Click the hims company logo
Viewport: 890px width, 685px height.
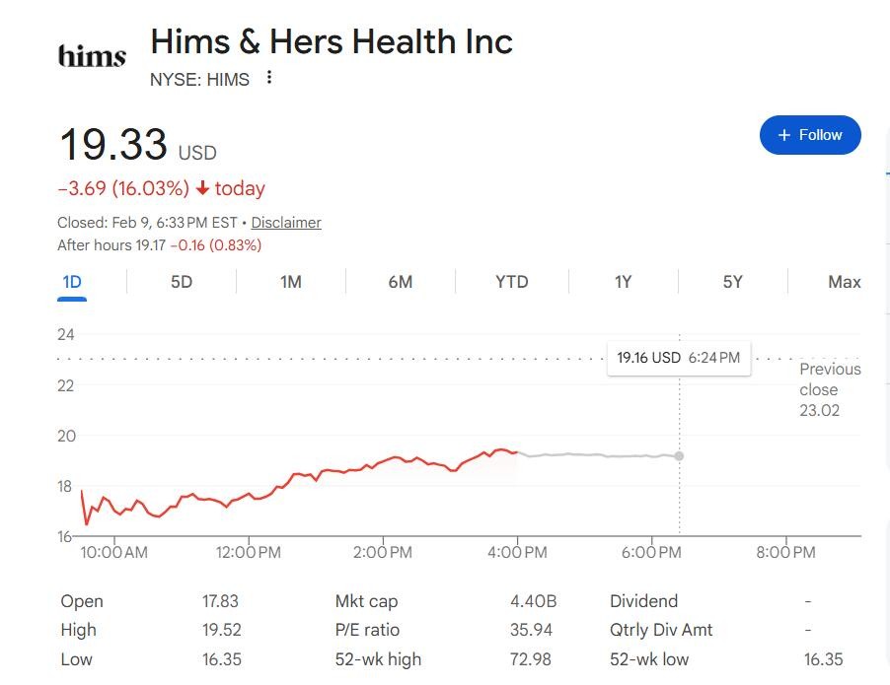pyautogui.click(x=92, y=55)
